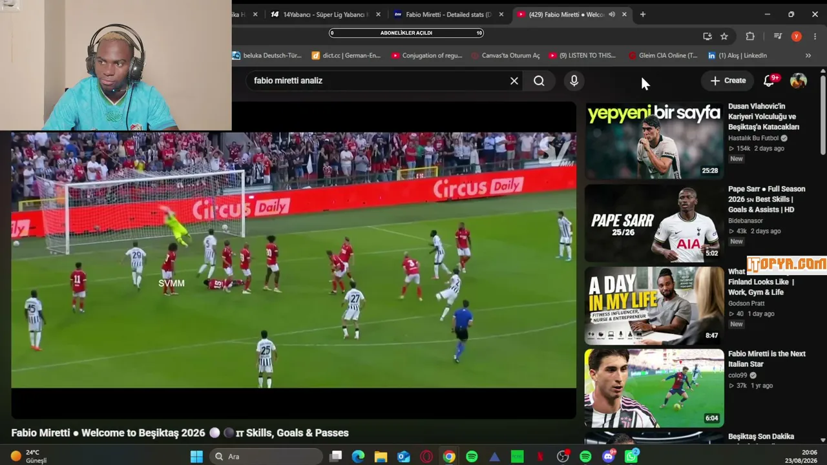The width and height of the screenshot is (827, 465).
Task: Open the weather widget showing 24°C Güneşli
Action: point(29,457)
